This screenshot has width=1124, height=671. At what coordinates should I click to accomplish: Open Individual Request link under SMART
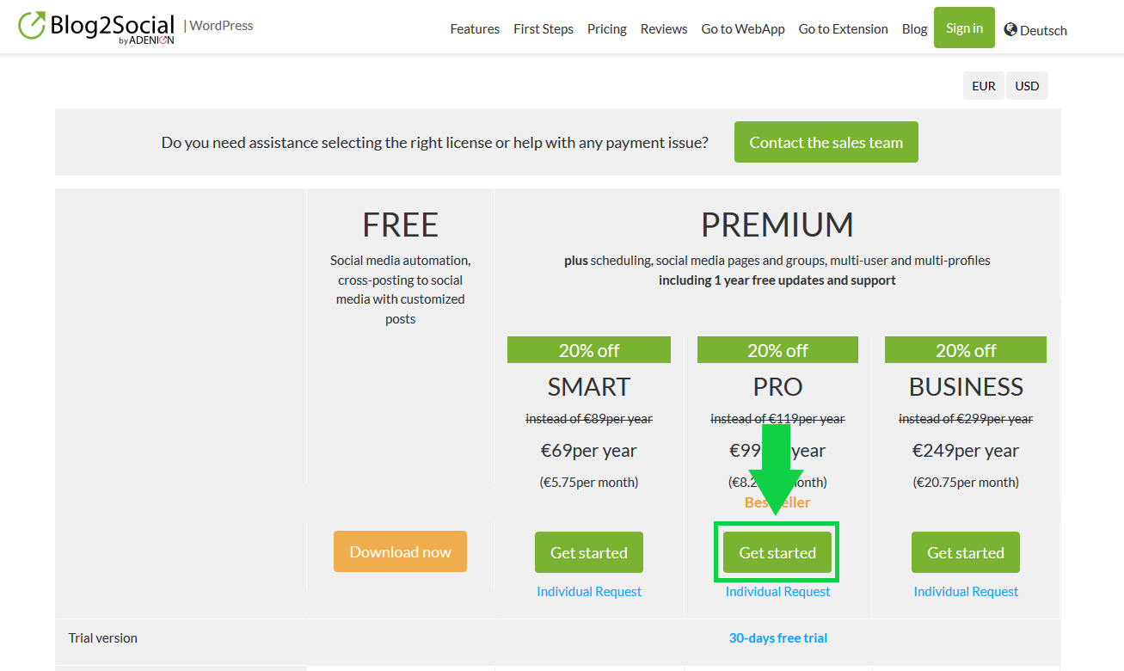tap(589, 591)
